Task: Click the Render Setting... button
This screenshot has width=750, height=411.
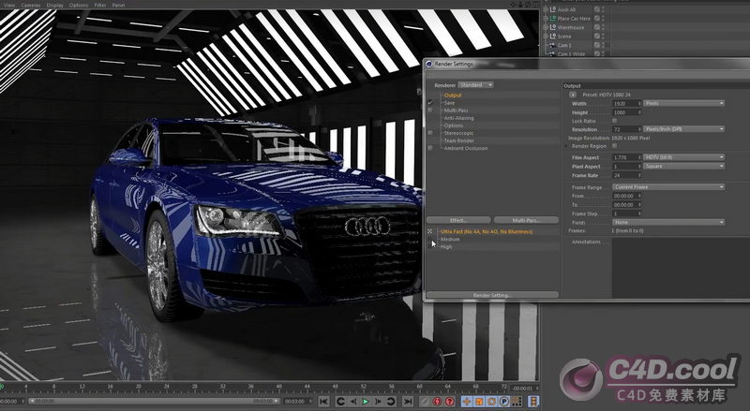Action: point(492,295)
